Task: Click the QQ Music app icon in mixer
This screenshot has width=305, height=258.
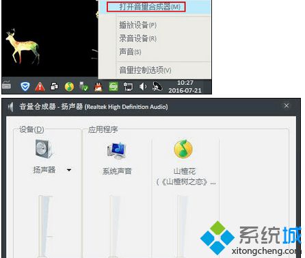Action: coord(183,149)
